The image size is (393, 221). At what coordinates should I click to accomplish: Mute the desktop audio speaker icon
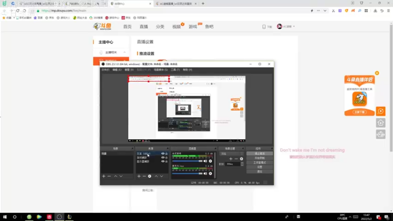click(205, 161)
